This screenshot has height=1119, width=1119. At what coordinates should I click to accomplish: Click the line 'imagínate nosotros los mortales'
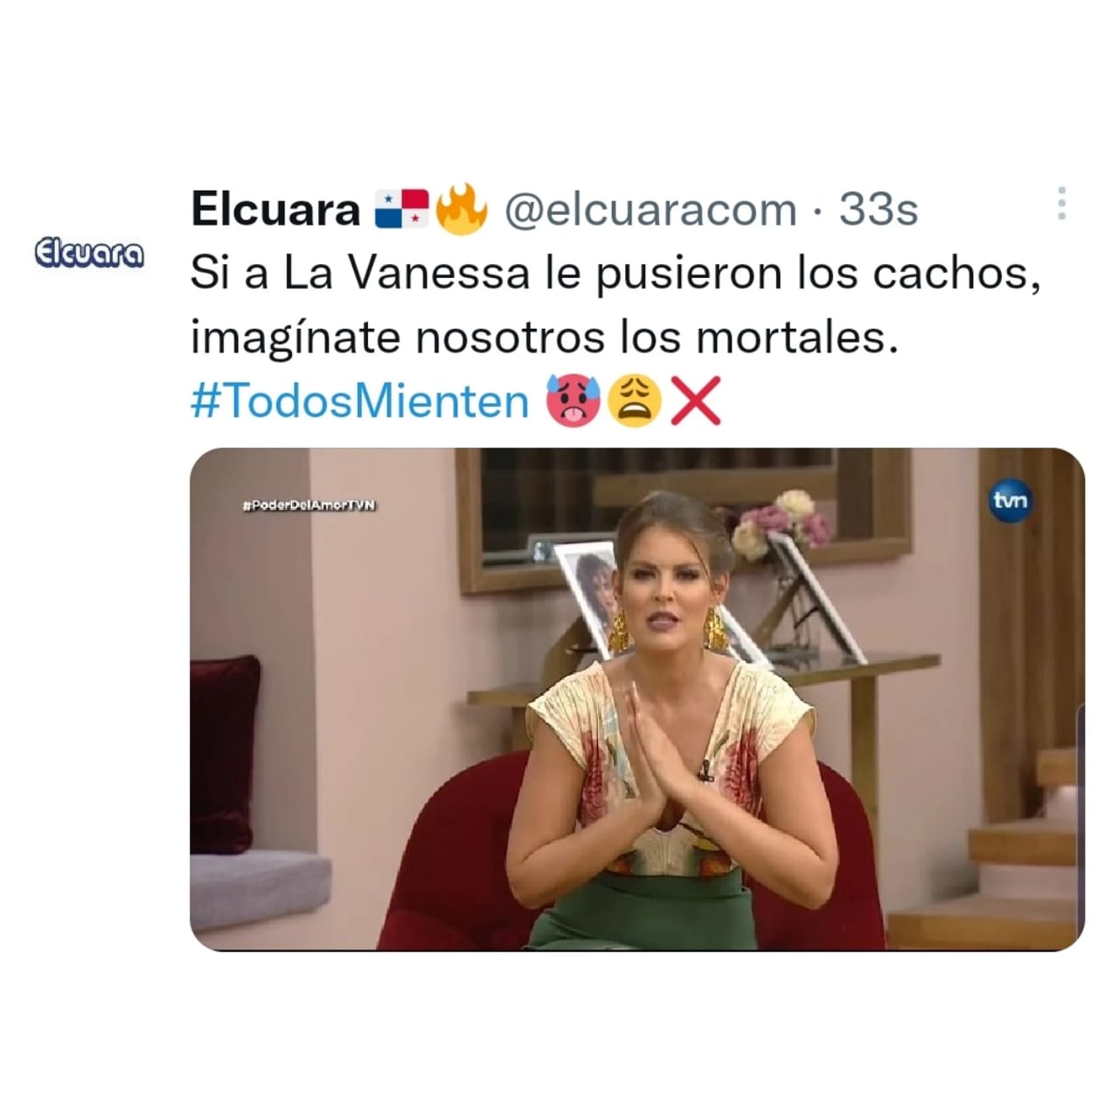coord(545,337)
